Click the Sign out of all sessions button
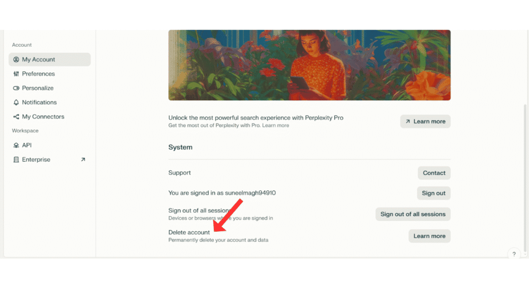Image resolution: width=529 pixels, height=298 pixels. pos(413,214)
